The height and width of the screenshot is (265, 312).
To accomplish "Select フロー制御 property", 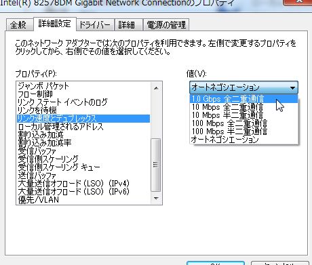I will click(x=83, y=94).
